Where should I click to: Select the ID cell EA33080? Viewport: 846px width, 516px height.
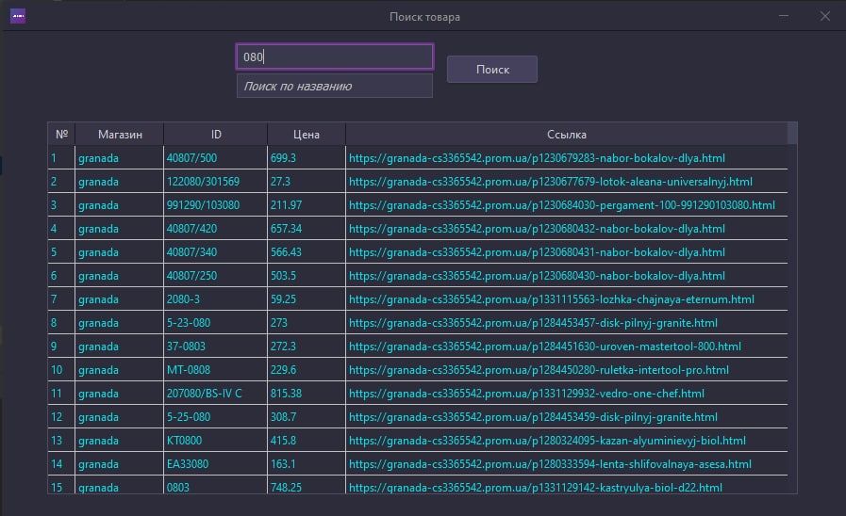pos(215,464)
